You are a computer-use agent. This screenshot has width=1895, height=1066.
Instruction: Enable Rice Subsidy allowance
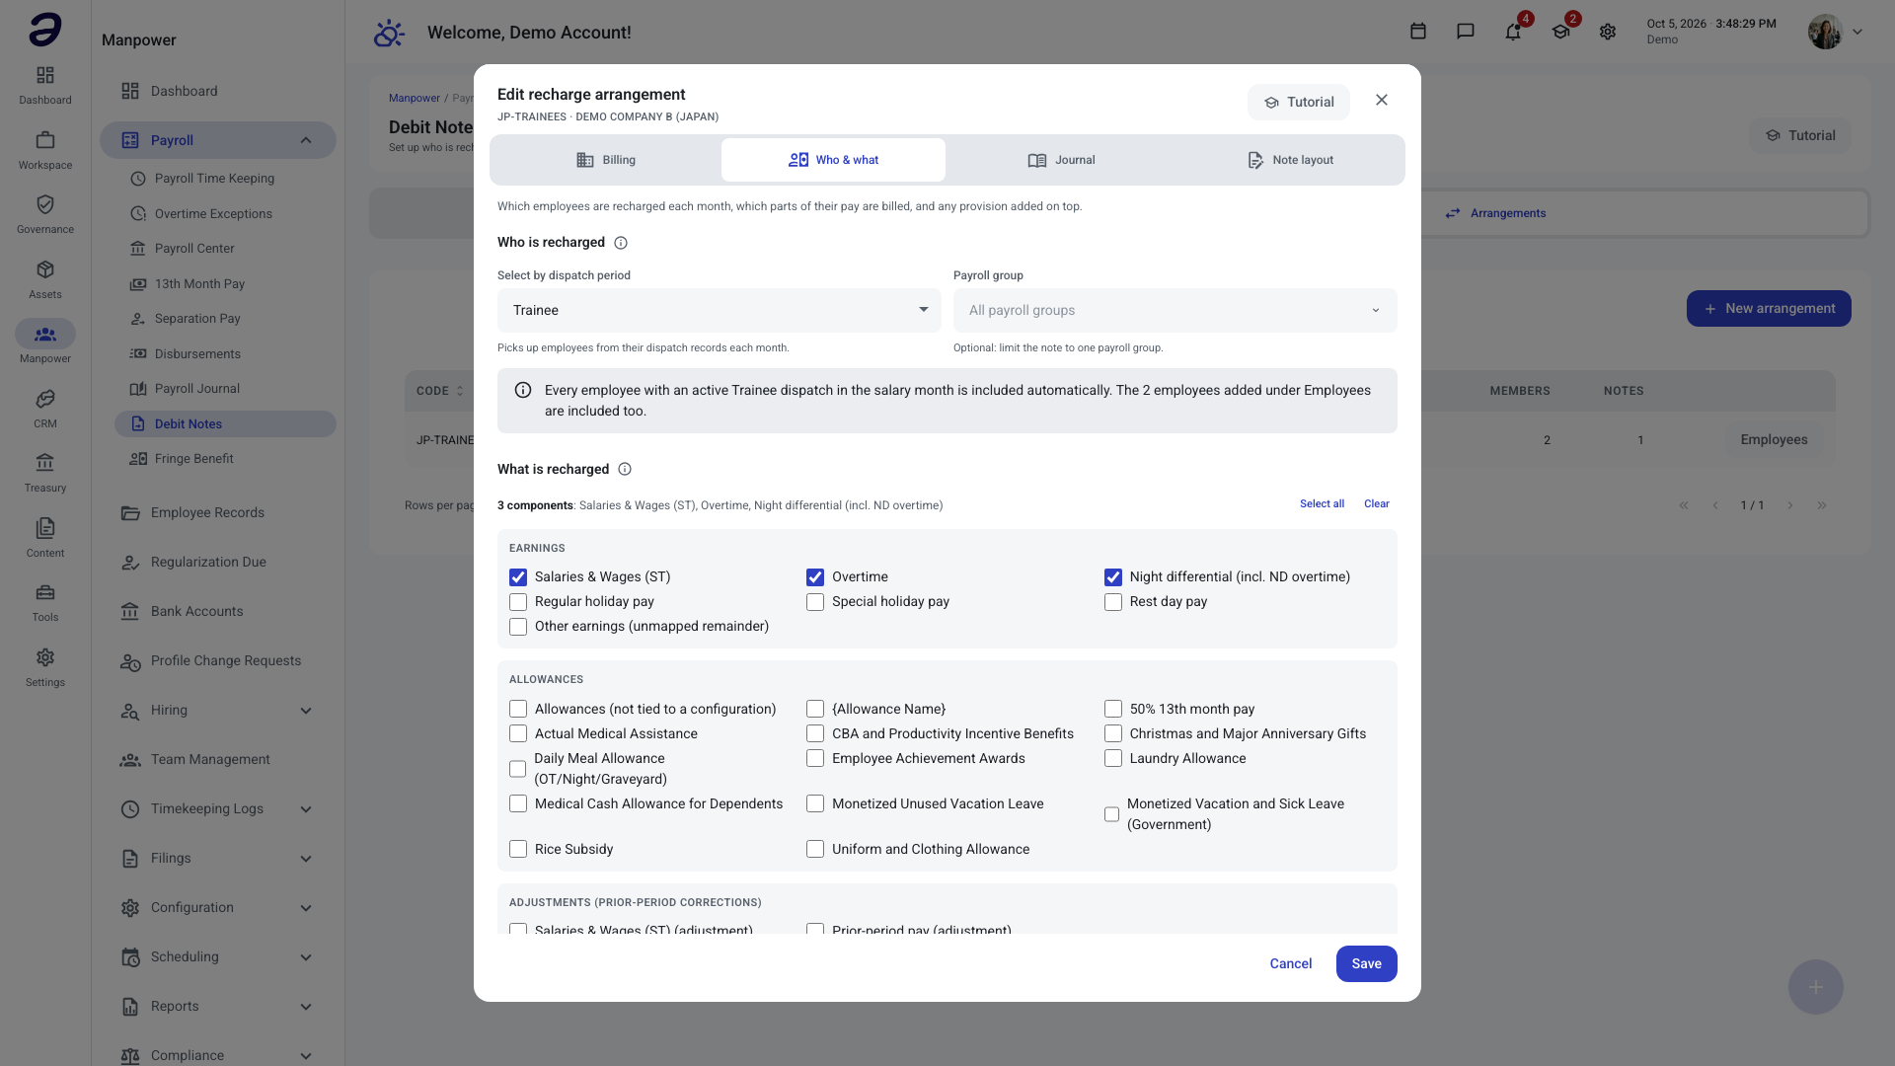tap(518, 849)
